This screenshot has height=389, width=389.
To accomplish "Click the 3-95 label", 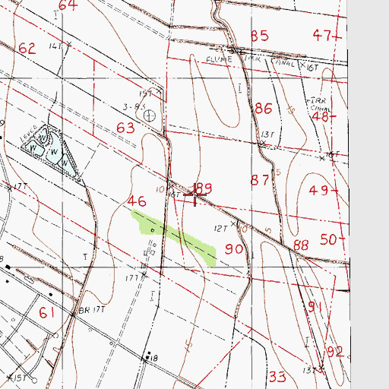I will [x=134, y=107].
